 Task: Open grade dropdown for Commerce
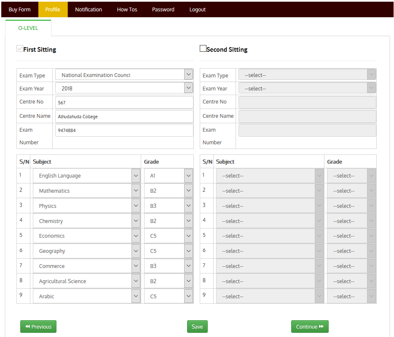pos(169,266)
